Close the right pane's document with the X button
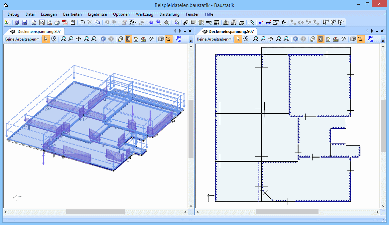 [x=383, y=31]
